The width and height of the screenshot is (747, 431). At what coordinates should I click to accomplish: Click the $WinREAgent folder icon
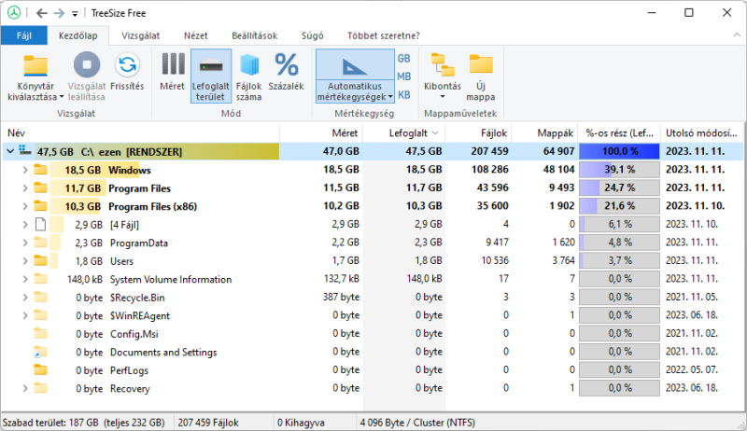[40, 315]
